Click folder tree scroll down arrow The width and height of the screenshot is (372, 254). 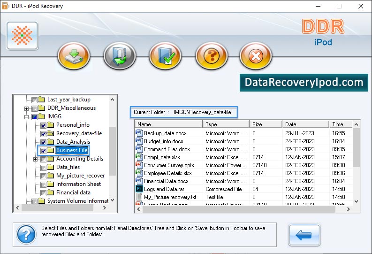113,200
